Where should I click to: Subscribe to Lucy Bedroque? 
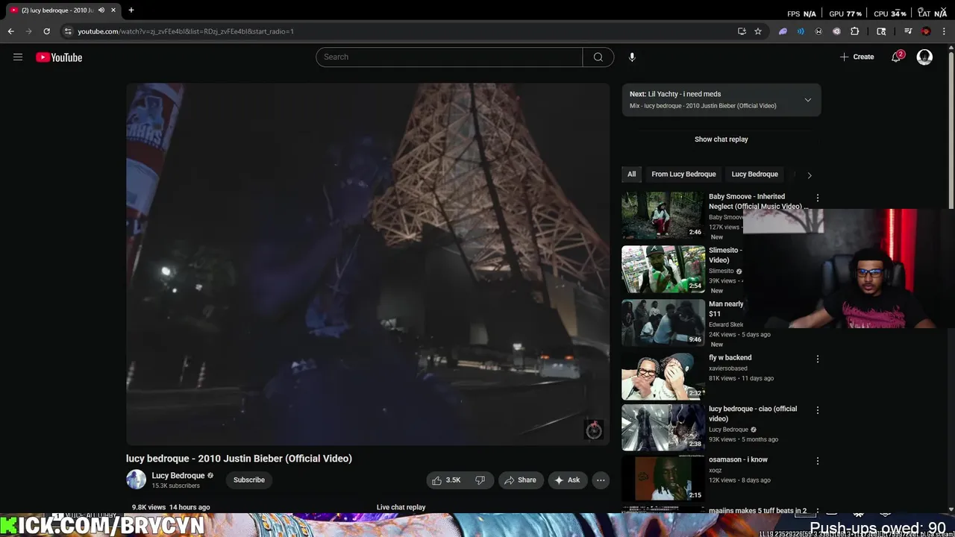[x=249, y=480]
